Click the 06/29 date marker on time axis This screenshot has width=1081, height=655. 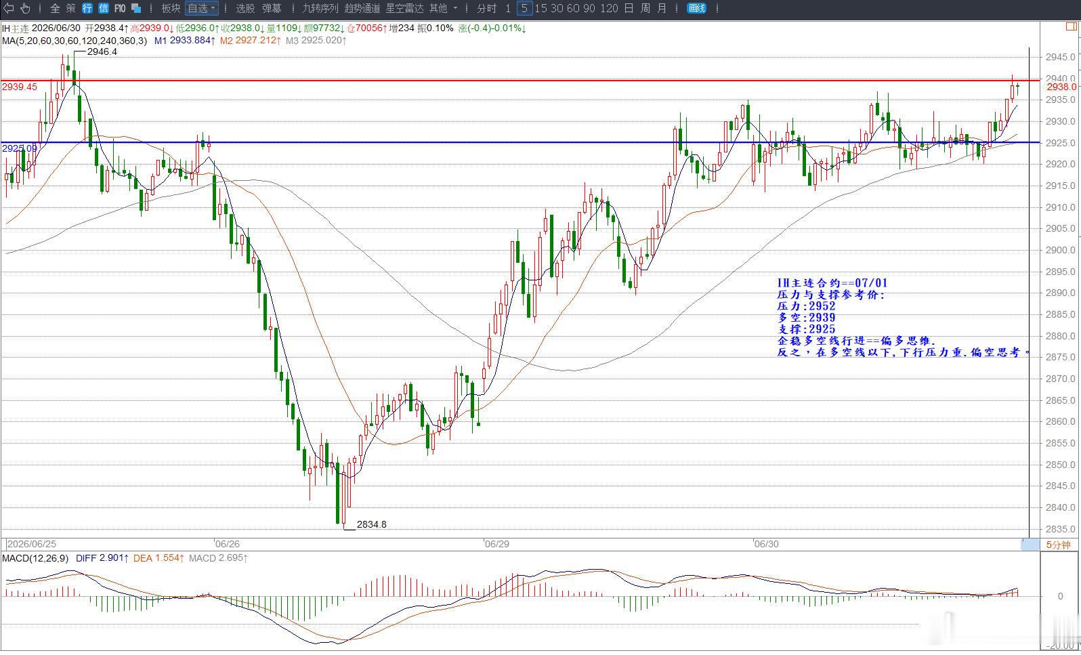(x=496, y=544)
